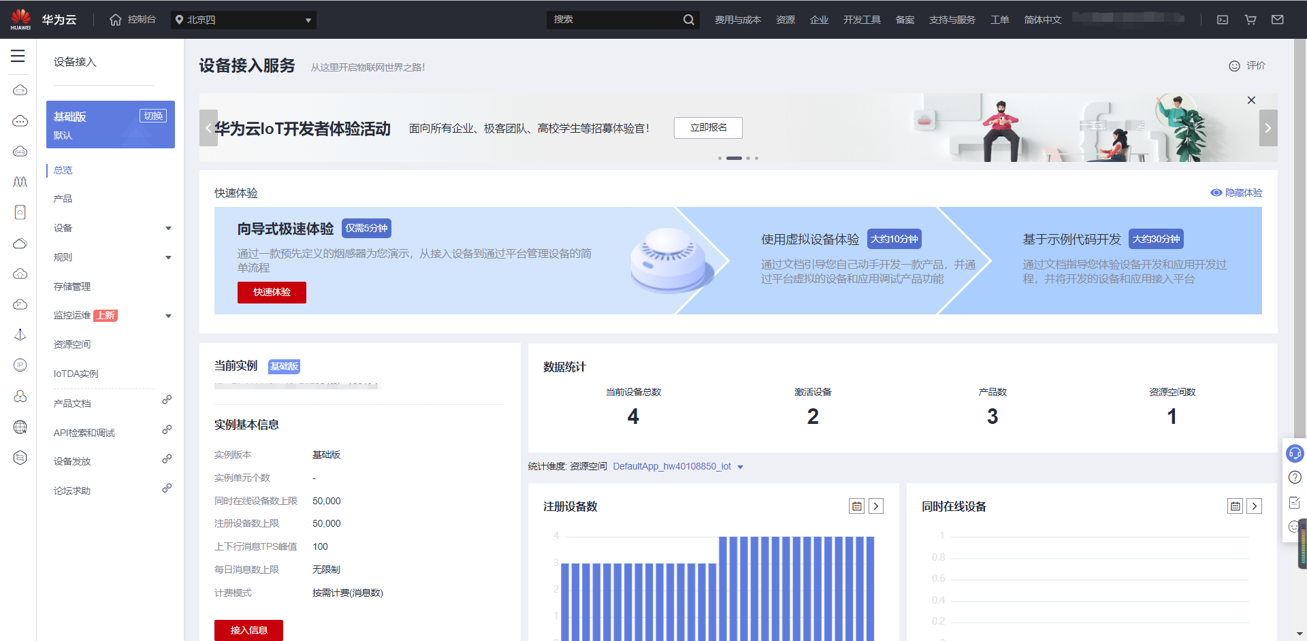Go to previous banner slide
The image size is (1307, 641).
208,128
